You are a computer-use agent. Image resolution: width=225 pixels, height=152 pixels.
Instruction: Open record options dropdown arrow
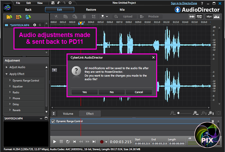[106, 142]
